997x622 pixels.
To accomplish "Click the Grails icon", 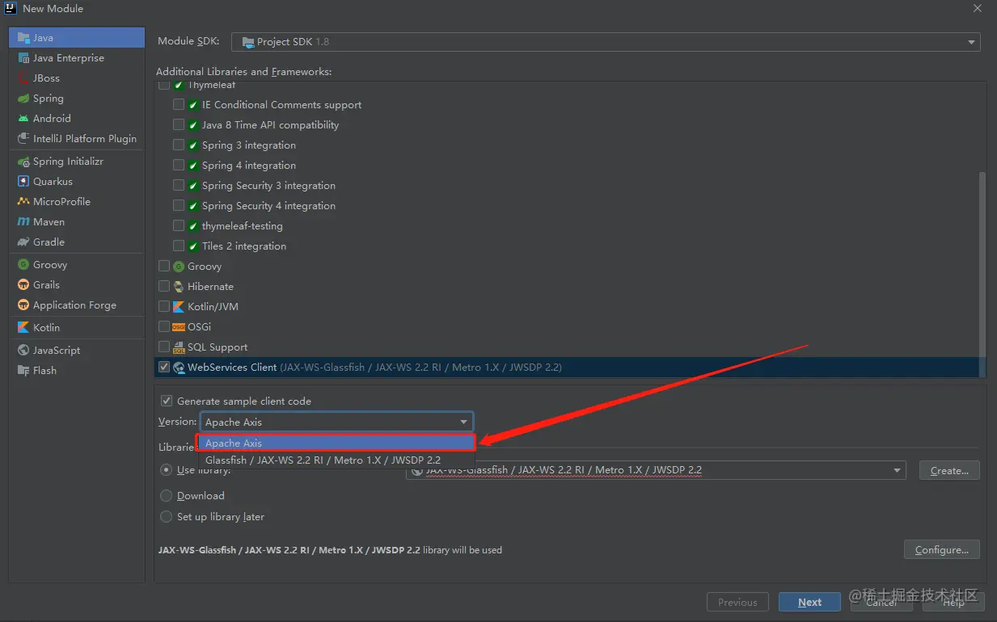I will pos(23,285).
